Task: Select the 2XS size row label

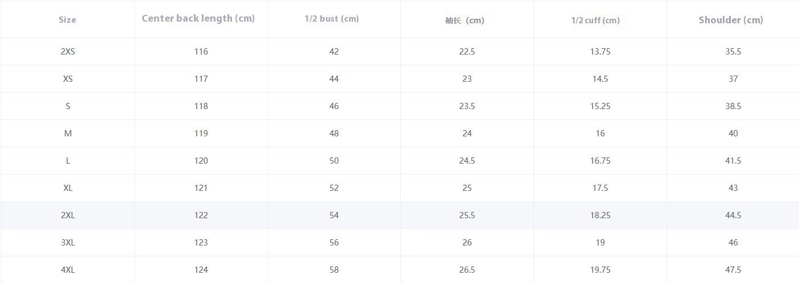Action: click(x=68, y=52)
